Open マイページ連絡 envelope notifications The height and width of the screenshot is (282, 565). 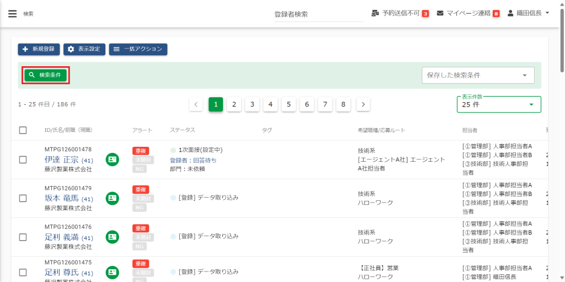[440, 13]
